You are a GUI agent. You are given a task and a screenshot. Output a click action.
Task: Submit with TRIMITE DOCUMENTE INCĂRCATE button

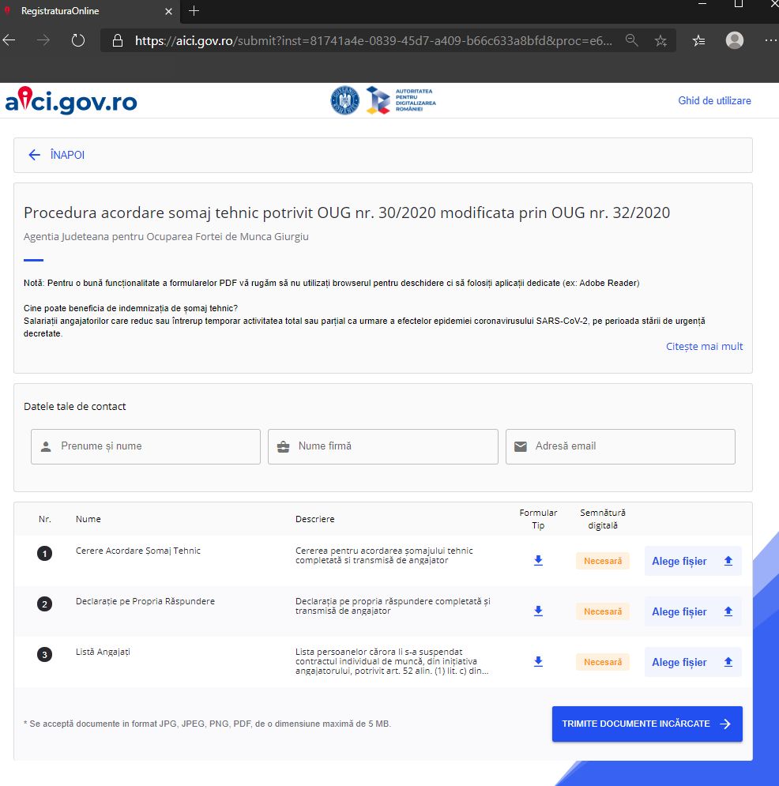(x=647, y=724)
